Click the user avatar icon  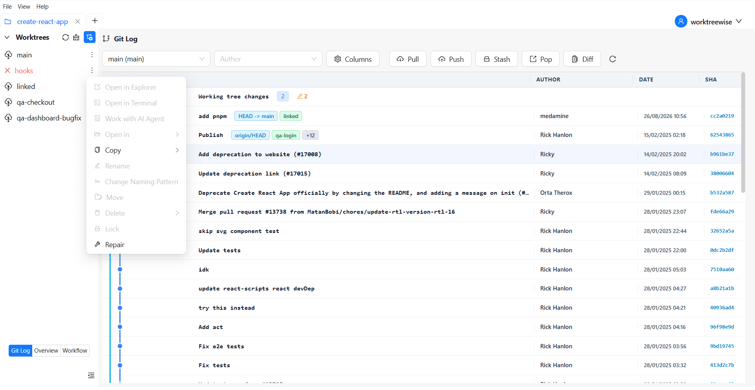pyautogui.click(x=681, y=21)
